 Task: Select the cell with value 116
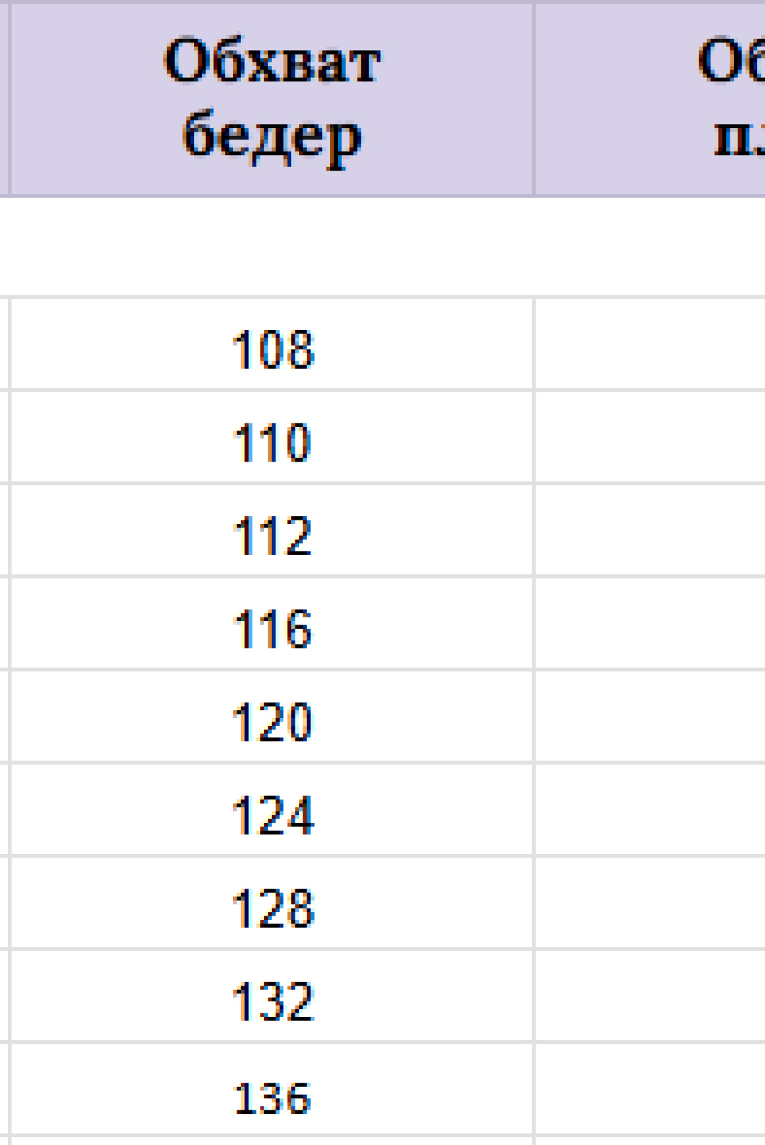point(272,623)
